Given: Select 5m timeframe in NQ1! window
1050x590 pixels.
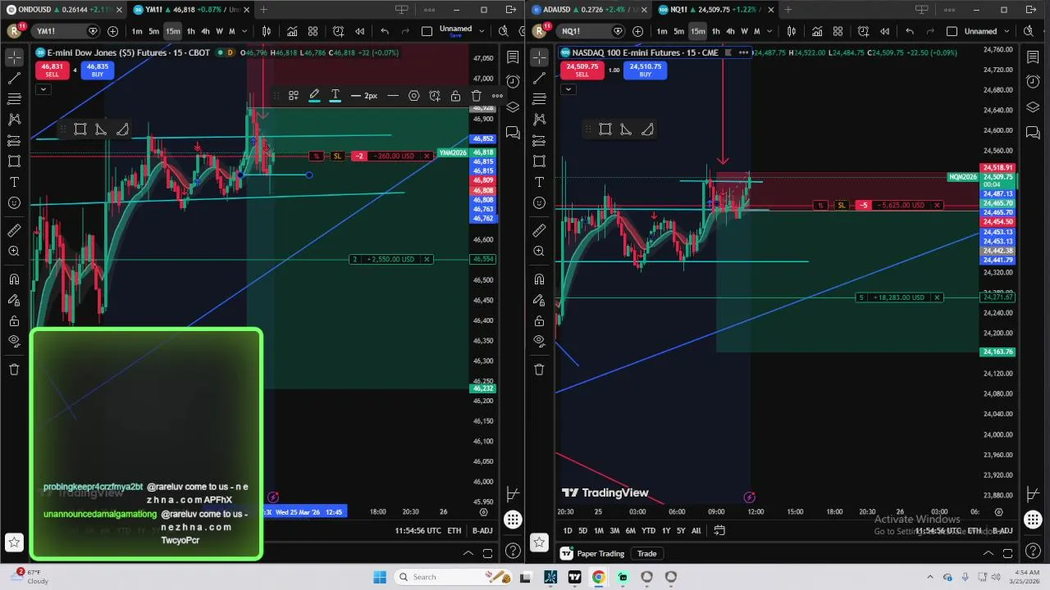Looking at the screenshot, I should click(678, 31).
